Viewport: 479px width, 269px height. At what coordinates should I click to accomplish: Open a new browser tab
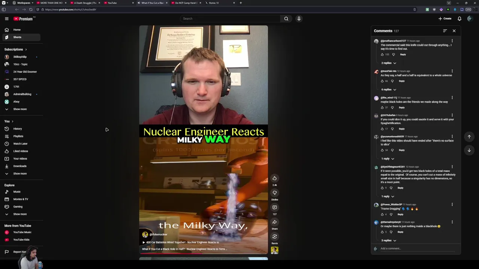pyautogui.click(x=241, y=3)
